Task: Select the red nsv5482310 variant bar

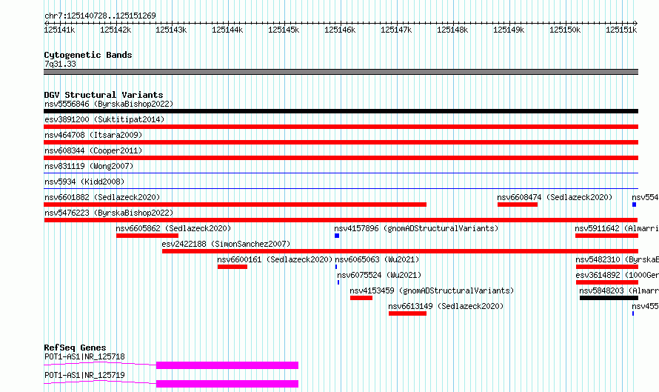Action: point(607,267)
